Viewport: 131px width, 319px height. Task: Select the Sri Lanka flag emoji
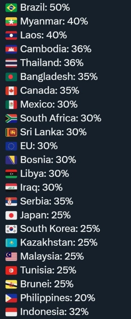pos(11,132)
